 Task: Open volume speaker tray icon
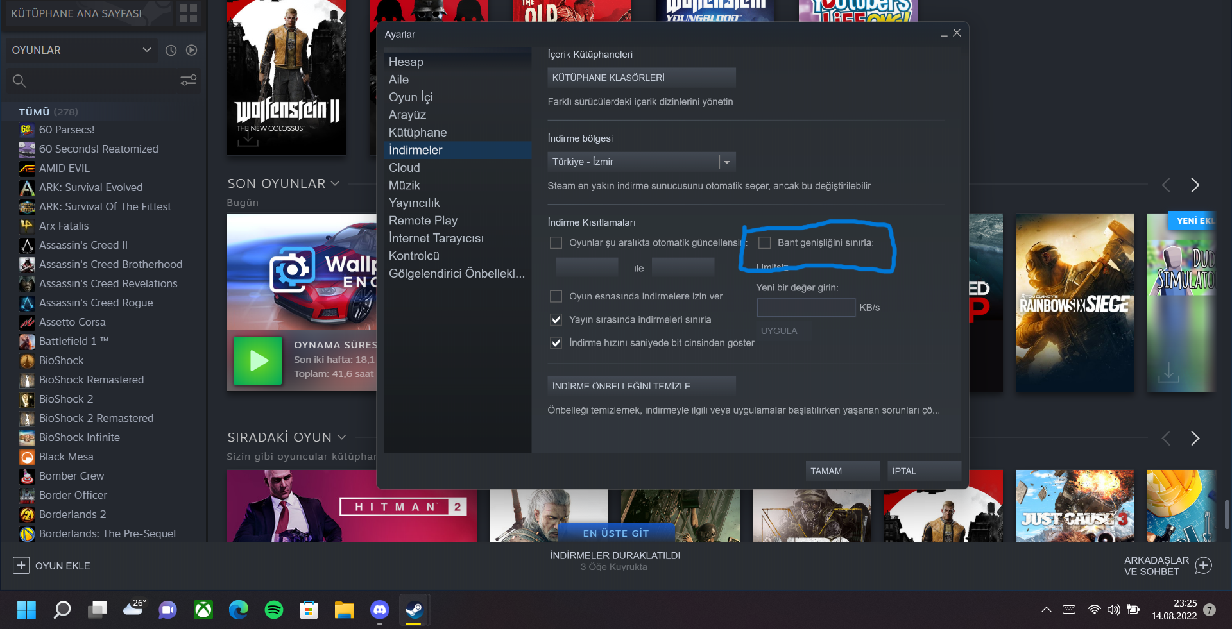1114,610
